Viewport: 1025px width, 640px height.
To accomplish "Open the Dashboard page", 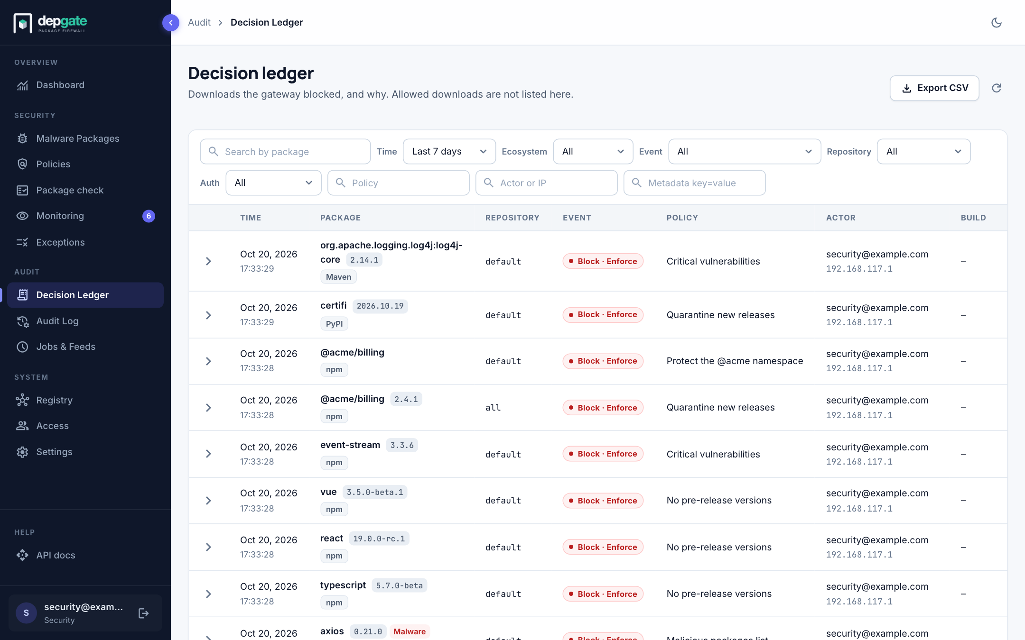I will [x=85, y=85].
